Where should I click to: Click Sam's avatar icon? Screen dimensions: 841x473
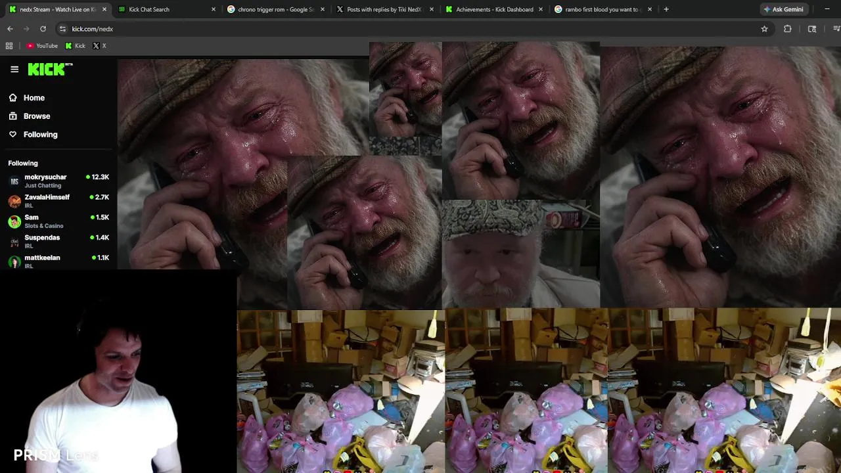[14, 221]
